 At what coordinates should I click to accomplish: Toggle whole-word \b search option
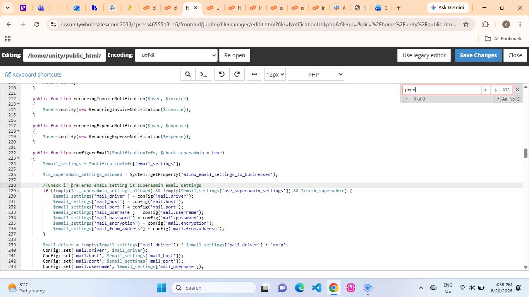(x=512, y=99)
